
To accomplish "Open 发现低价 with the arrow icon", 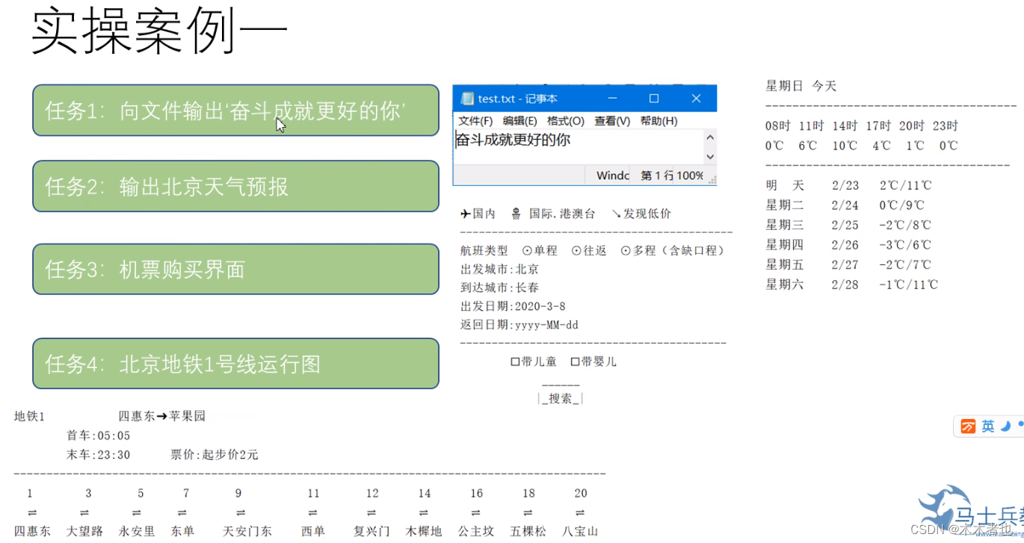I will pos(617,213).
